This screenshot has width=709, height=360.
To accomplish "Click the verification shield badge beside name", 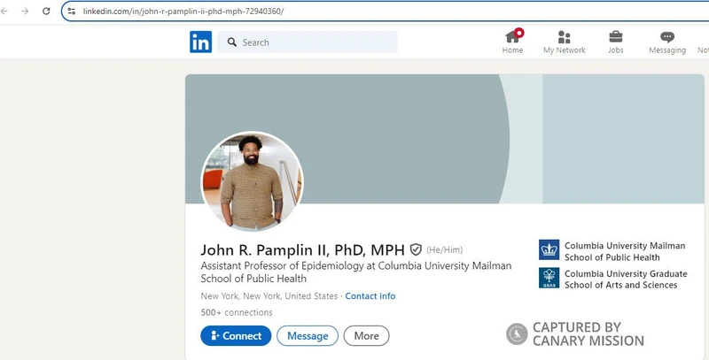I will (416, 249).
